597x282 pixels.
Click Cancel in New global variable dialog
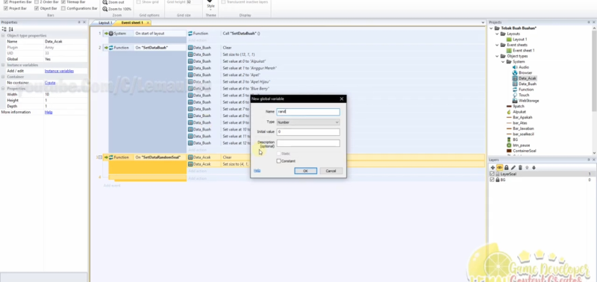(331, 171)
